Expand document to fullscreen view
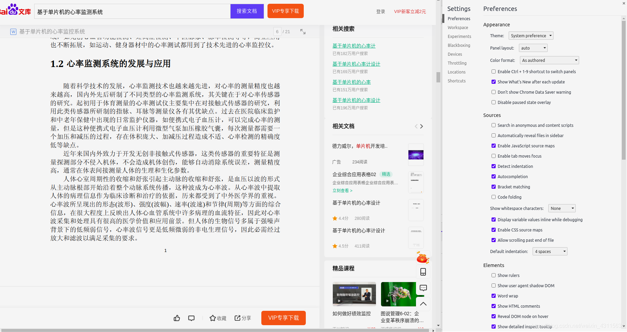 303,31
